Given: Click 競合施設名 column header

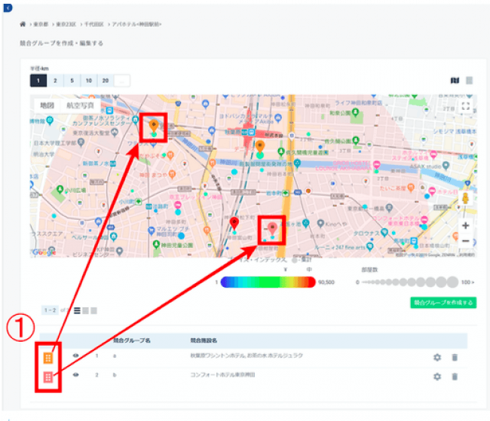Looking at the screenshot, I should [x=204, y=340].
